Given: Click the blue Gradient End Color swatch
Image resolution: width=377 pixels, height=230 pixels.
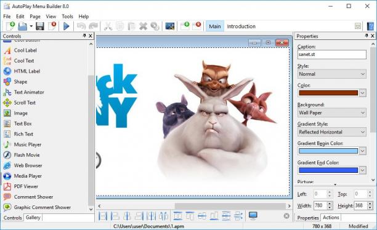Looking at the screenshot, I should [x=328, y=170].
